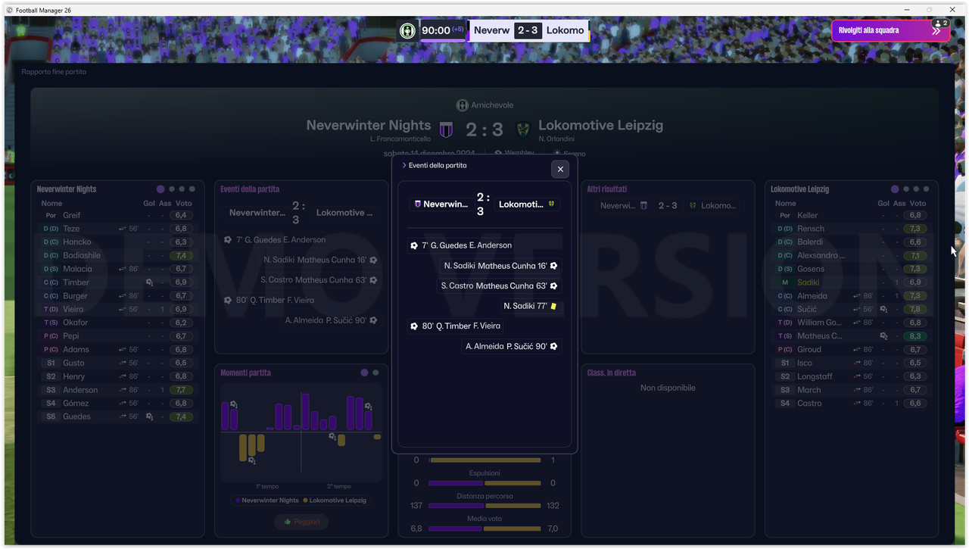Click the friendly match icon next to Amichevole
The height and width of the screenshot is (549, 969).
tap(463, 105)
